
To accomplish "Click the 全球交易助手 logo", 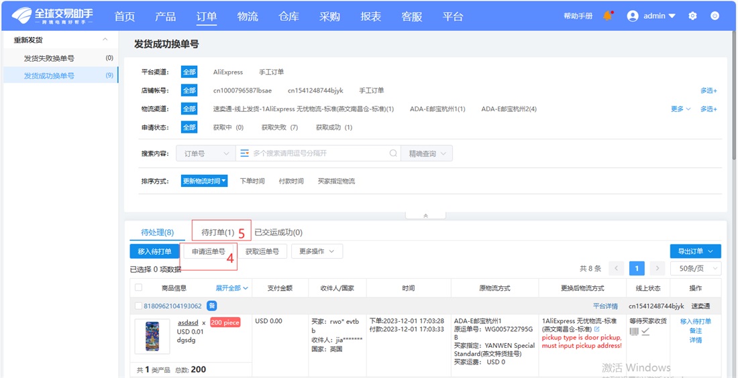I will tap(52, 15).
